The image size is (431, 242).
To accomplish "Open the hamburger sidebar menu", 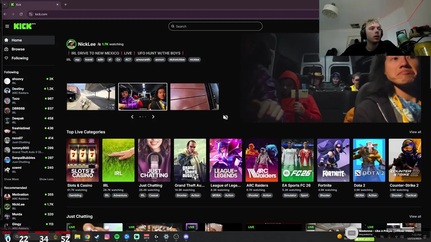I will point(7,26).
